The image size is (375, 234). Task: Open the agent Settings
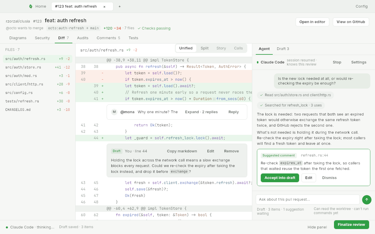(359, 62)
